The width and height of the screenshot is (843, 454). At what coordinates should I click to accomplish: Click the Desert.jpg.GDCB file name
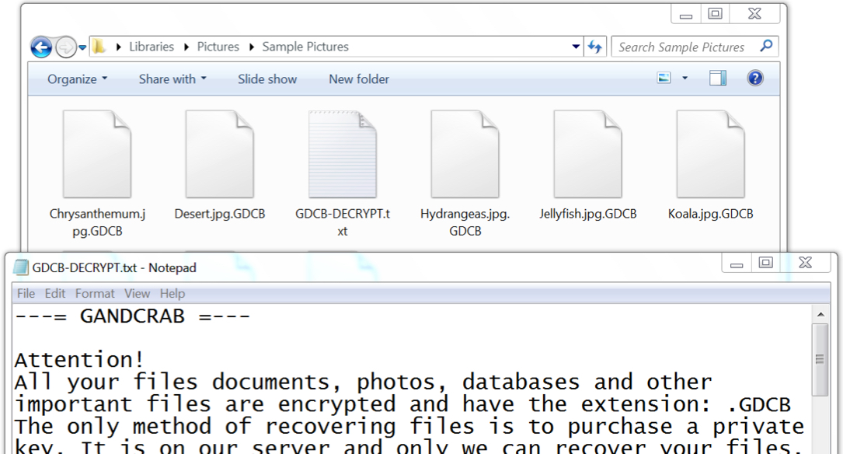tap(220, 214)
